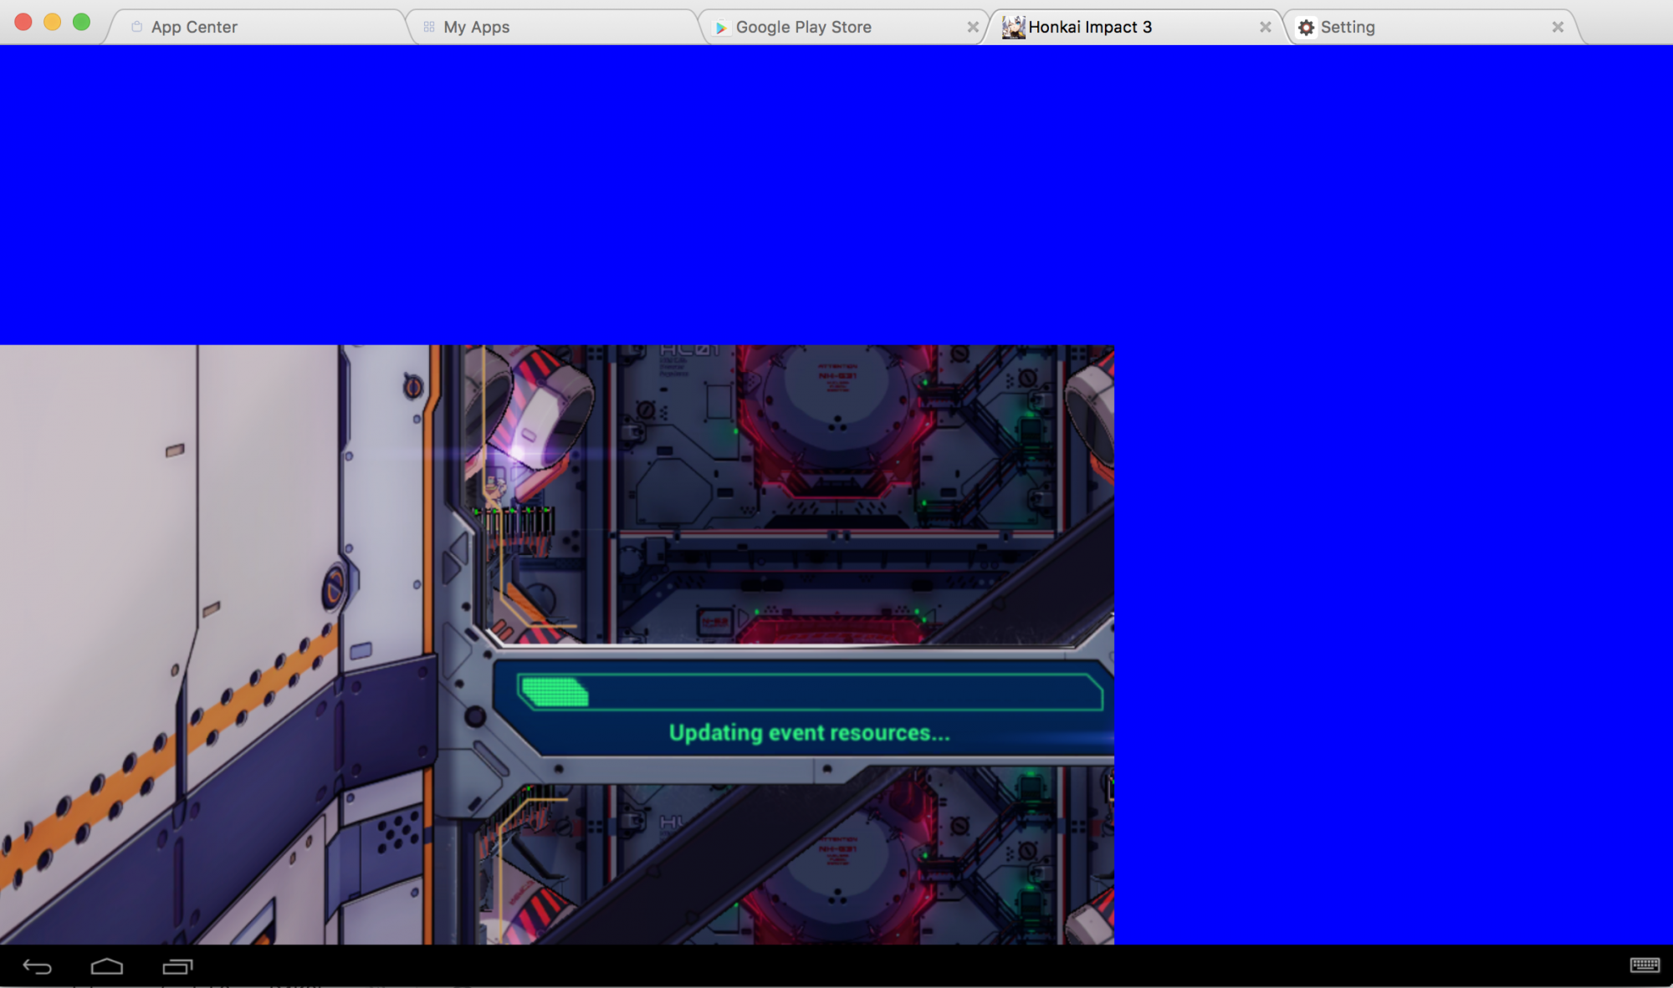Click the 'Updating event resources...' text
Image resolution: width=1673 pixels, height=988 pixels.
pos(810,733)
